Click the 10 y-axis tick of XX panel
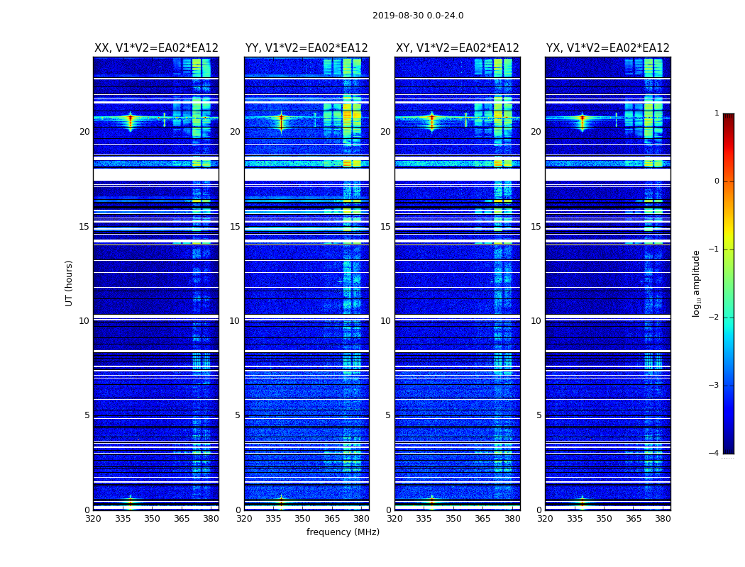745x567 pixels. pyautogui.click(x=84, y=321)
